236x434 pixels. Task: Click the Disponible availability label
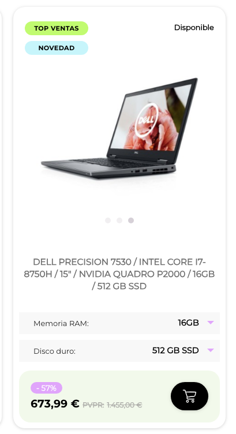(x=194, y=28)
